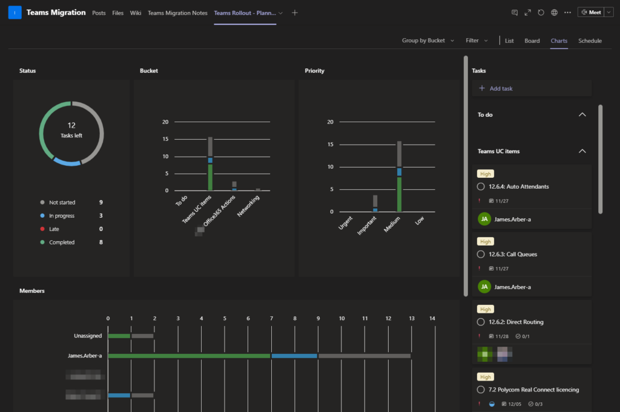Switch to List view
Viewport: 620px width, 412px height.
pyautogui.click(x=509, y=41)
